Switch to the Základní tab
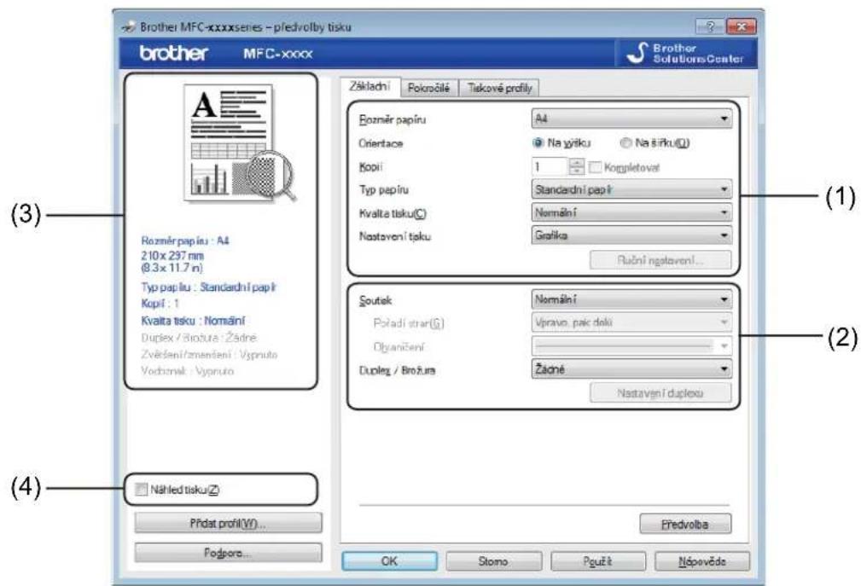The height and width of the screenshot is (586, 861). [370, 87]
